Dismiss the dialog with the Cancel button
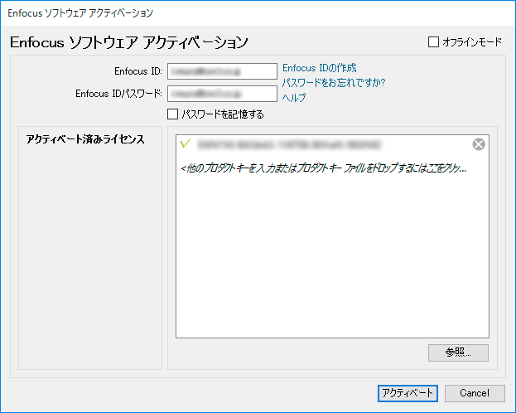Screen dimensions: 516x413 (475, 393)
